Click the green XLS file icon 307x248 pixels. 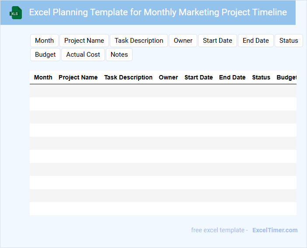[x=16, y=13]
